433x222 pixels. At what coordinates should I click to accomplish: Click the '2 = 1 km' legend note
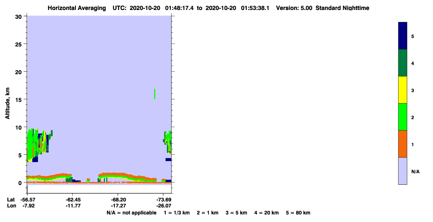pos(208,213)
